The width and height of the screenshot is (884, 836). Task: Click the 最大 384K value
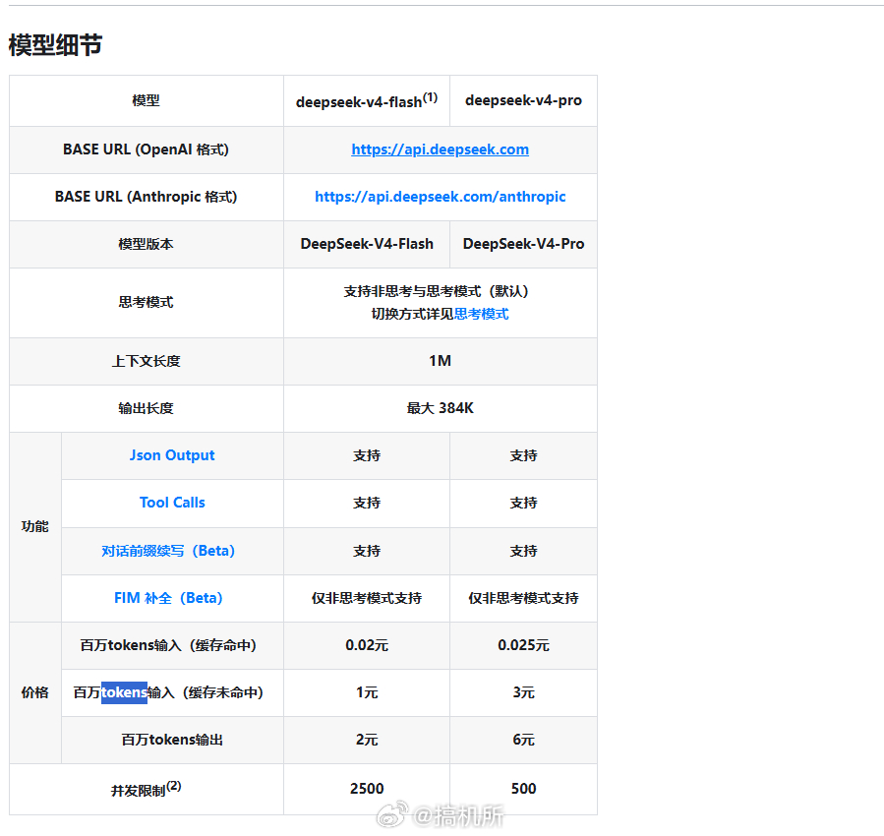tap(440, 408)
